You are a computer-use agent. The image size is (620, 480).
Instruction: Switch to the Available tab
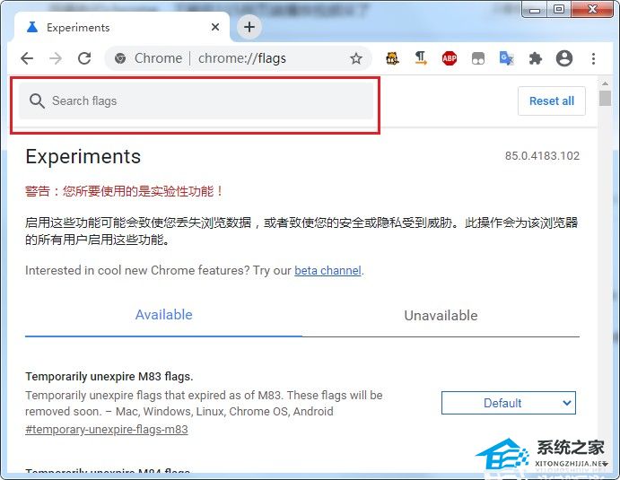tap(163, 315)
